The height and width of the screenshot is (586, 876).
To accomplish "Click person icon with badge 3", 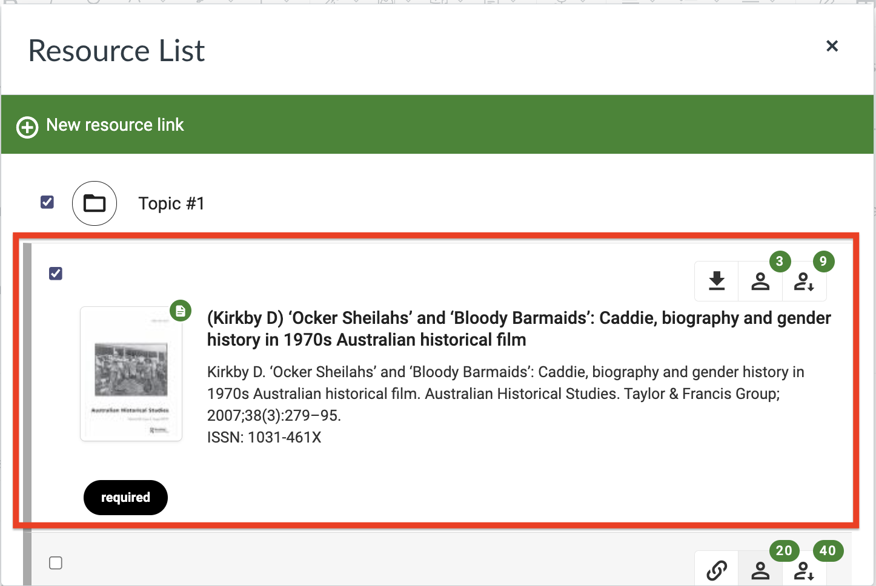I will (x=760, y=281).
